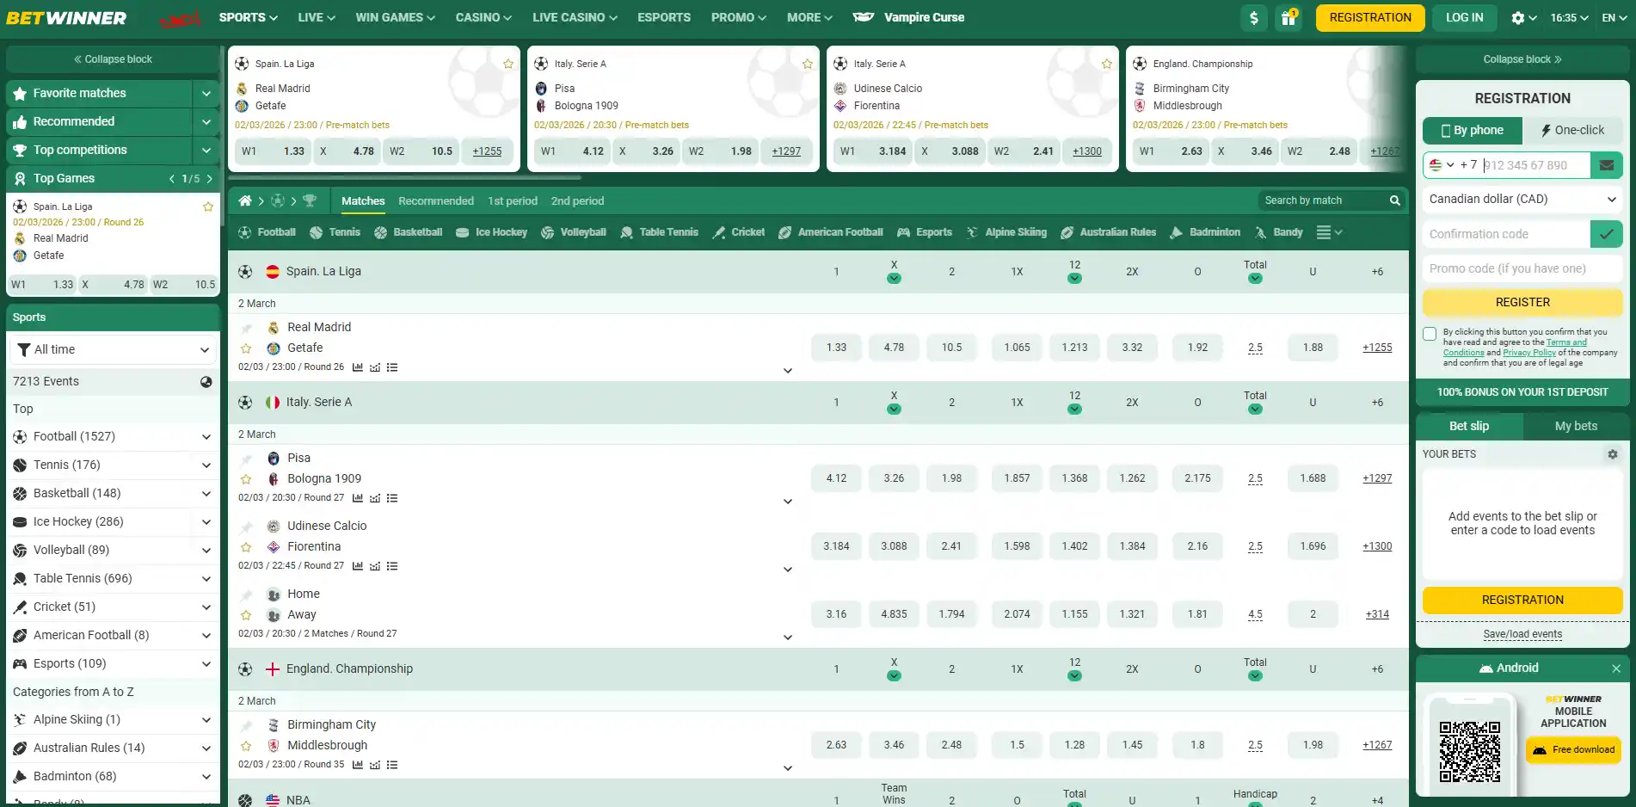Open statistics icon for Real Madrid match
1636x807 pixels.
click(358, 367)
